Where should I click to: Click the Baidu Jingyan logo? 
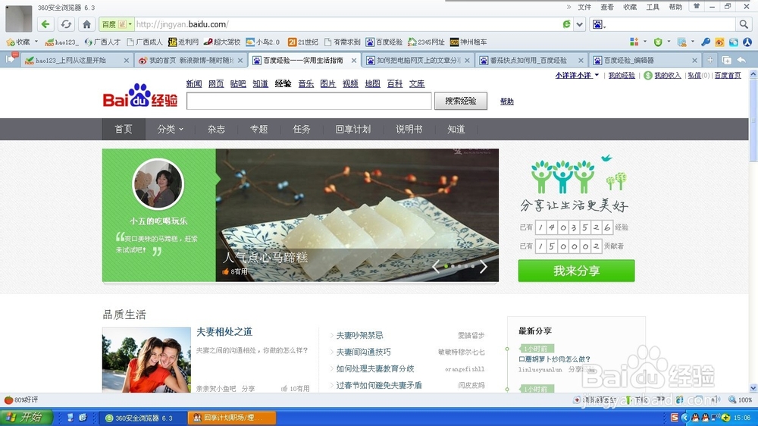140,96
